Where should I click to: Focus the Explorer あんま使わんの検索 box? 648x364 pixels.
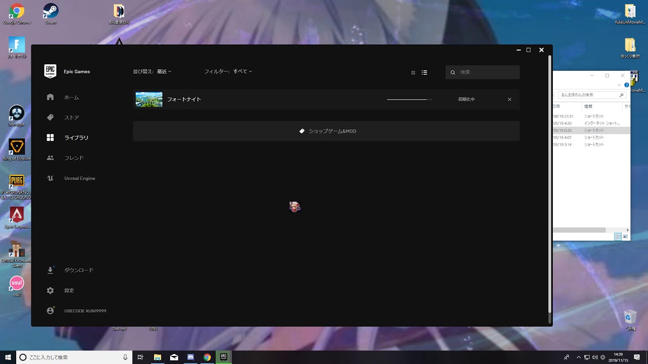pyautogui.click(x=591, y=95)
